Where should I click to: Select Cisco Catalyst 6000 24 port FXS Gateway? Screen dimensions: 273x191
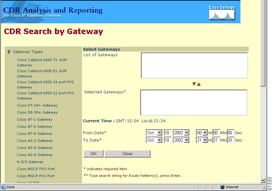[x=45, y=84]
